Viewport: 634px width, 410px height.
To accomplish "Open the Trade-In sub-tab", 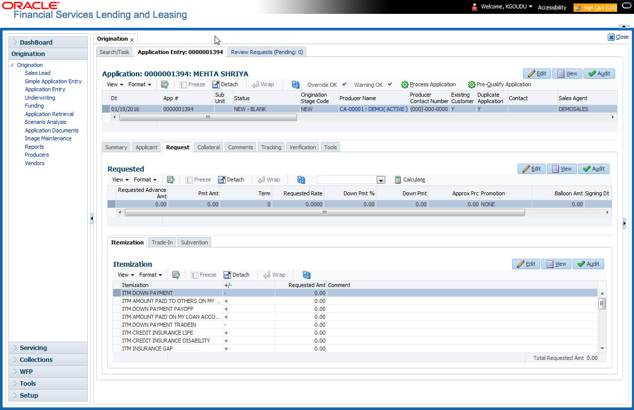I will coord(162,242).
